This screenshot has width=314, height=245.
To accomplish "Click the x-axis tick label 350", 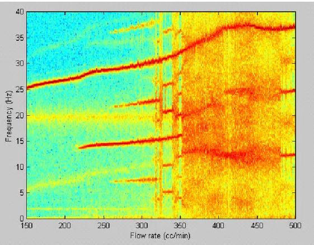I will click(x=180, y=225).
